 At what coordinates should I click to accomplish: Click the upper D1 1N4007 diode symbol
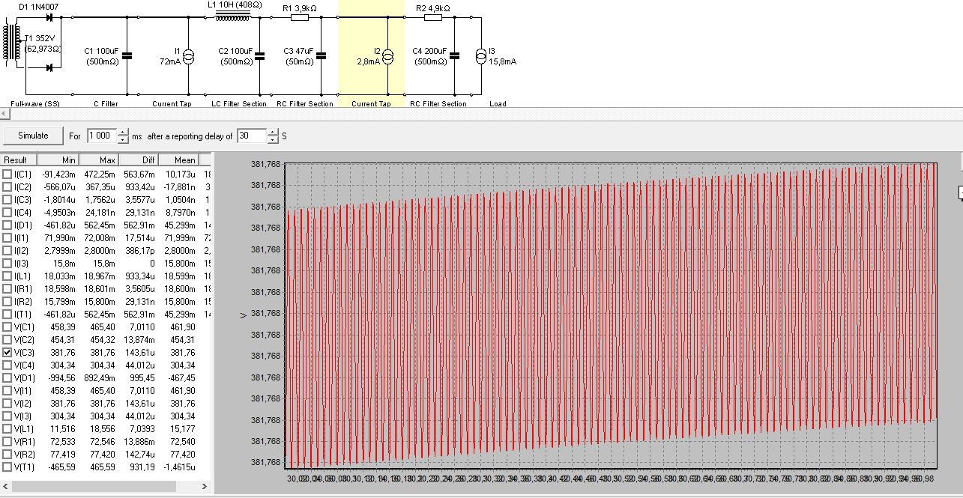(x=49, y=16)
